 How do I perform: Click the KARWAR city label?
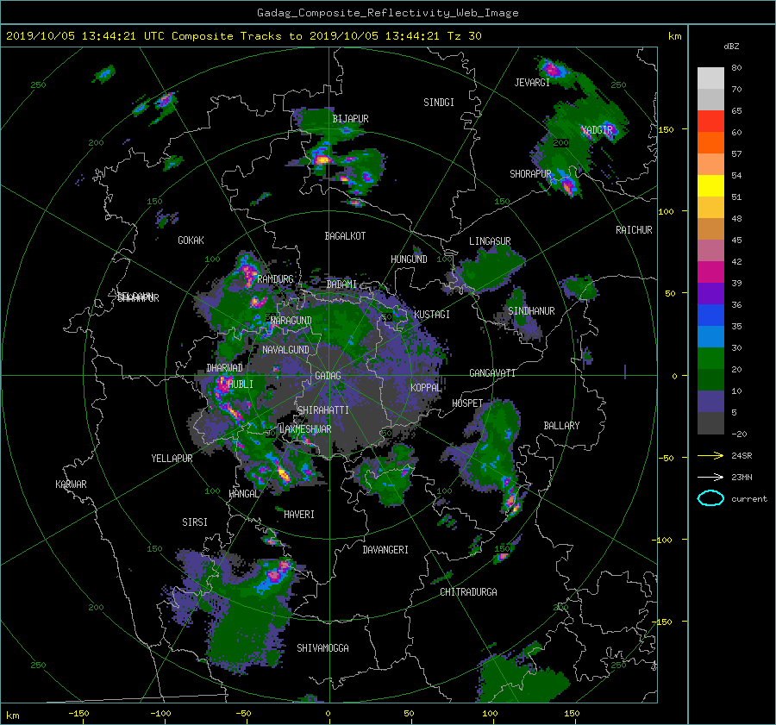pyautogui.click(x=71, y=484)
